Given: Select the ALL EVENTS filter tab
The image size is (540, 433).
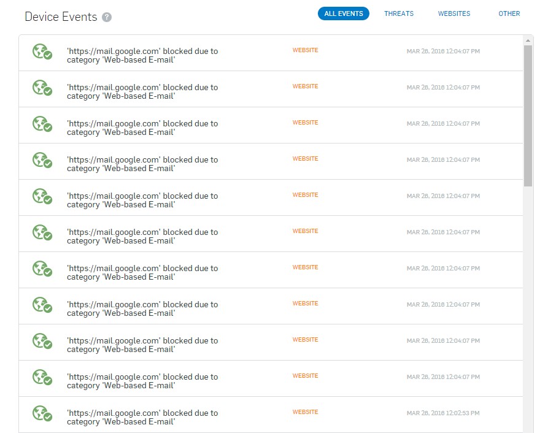Looking at the screenshot, I should pos(344,13).
